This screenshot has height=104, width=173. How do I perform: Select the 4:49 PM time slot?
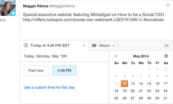pyautogui.click(x=64, y=71)
